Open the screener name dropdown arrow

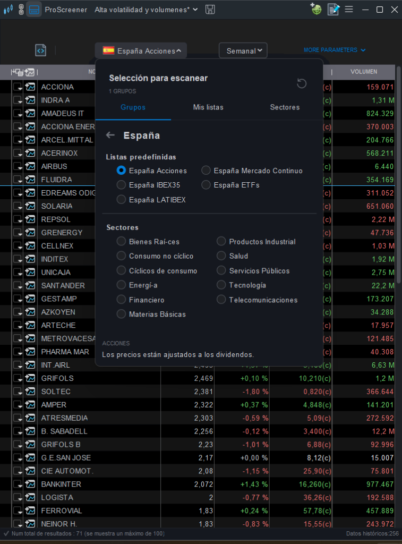pyautogui.click(x=195, y=10)
